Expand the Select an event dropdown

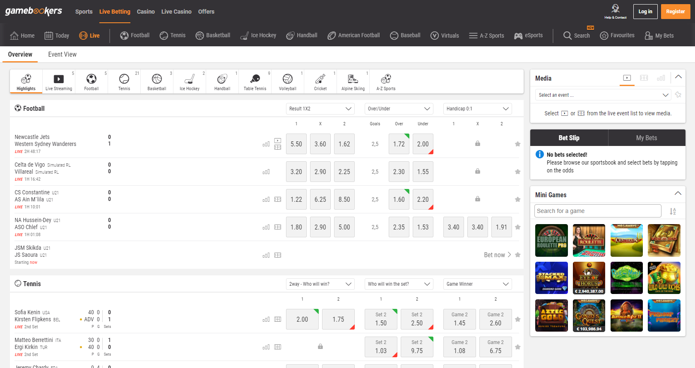click(603, 95)
